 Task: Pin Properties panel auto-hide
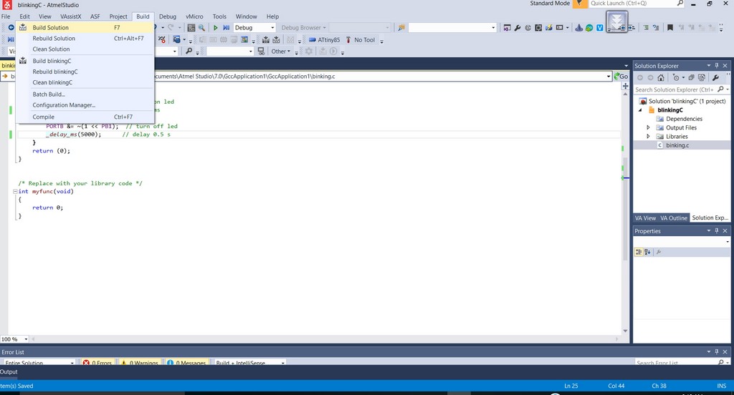click(717, 230)
